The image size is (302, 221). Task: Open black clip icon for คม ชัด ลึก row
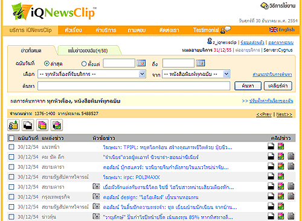271,156
